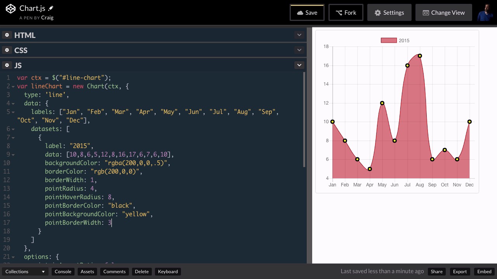The width and height of the screenshot is (497, 279).
Task: Click pointHoverRadius value 8
Action: [x=109, y=197]
